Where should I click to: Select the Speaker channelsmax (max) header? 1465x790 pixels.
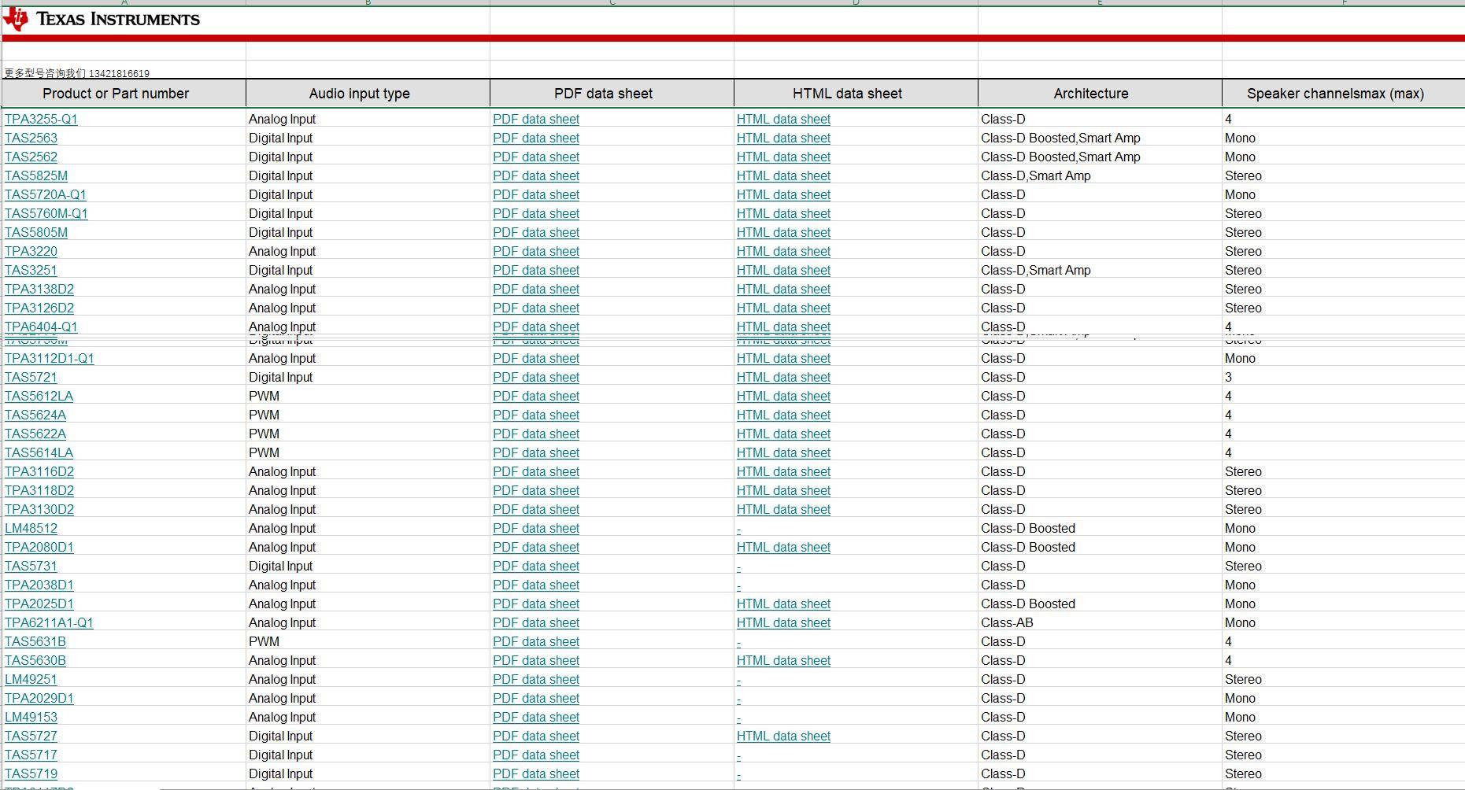click(x=1335, y=94)
